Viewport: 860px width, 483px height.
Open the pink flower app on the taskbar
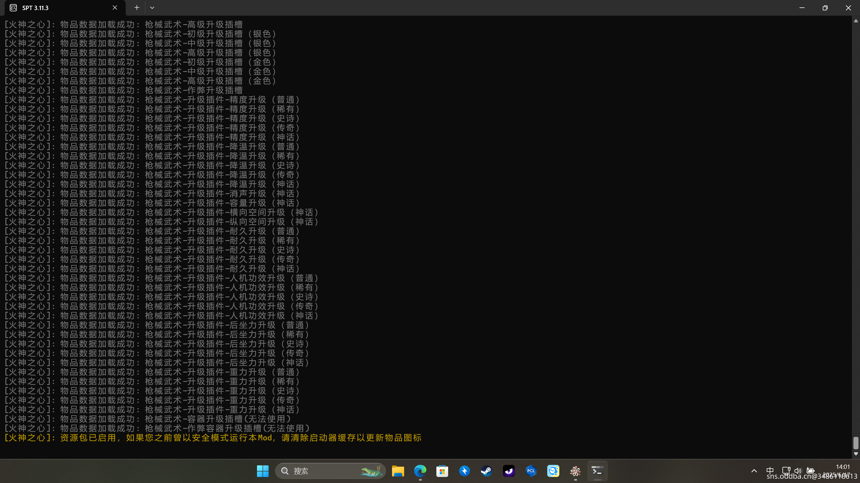(575, 471)
